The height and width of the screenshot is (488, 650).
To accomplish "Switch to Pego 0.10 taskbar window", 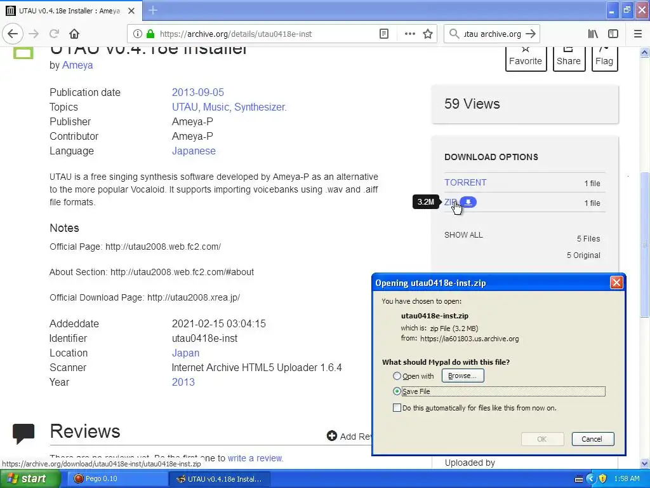I will [x=117, y=479].
